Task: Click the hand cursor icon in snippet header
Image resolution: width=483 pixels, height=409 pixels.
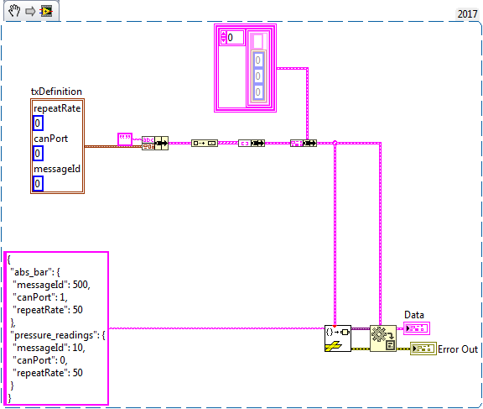Action: (x=14, y=11)
